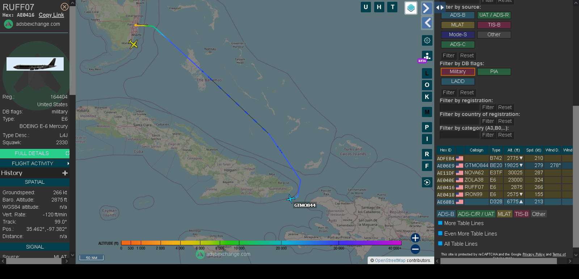Sort table by Hex ID column
The width and height of the screenshot is (579, 279).
[x=445, y=150]
